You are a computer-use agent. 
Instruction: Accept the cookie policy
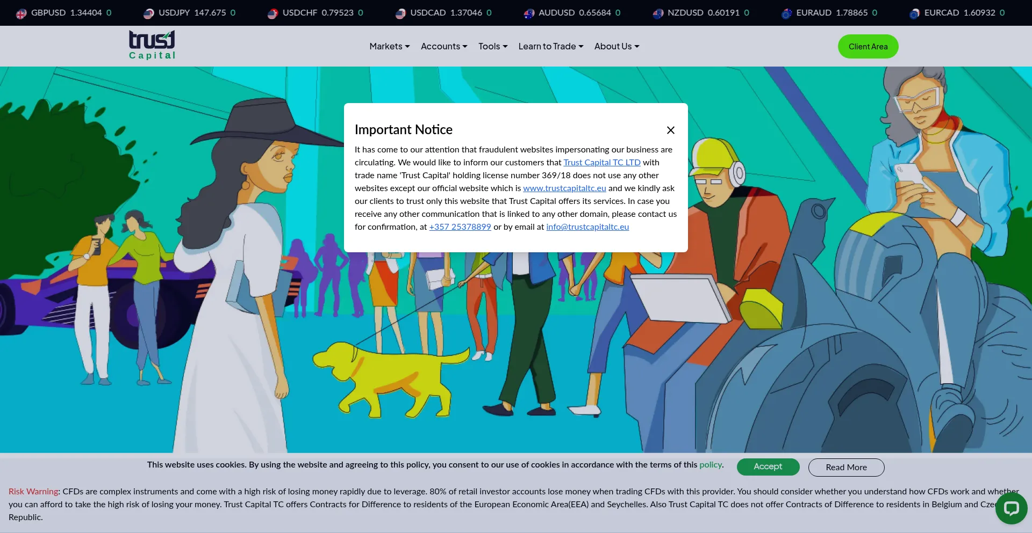(768, 466)
